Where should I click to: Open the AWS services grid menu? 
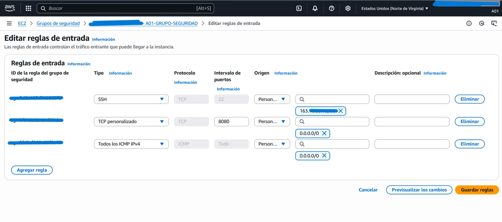(x=29, y=8)
